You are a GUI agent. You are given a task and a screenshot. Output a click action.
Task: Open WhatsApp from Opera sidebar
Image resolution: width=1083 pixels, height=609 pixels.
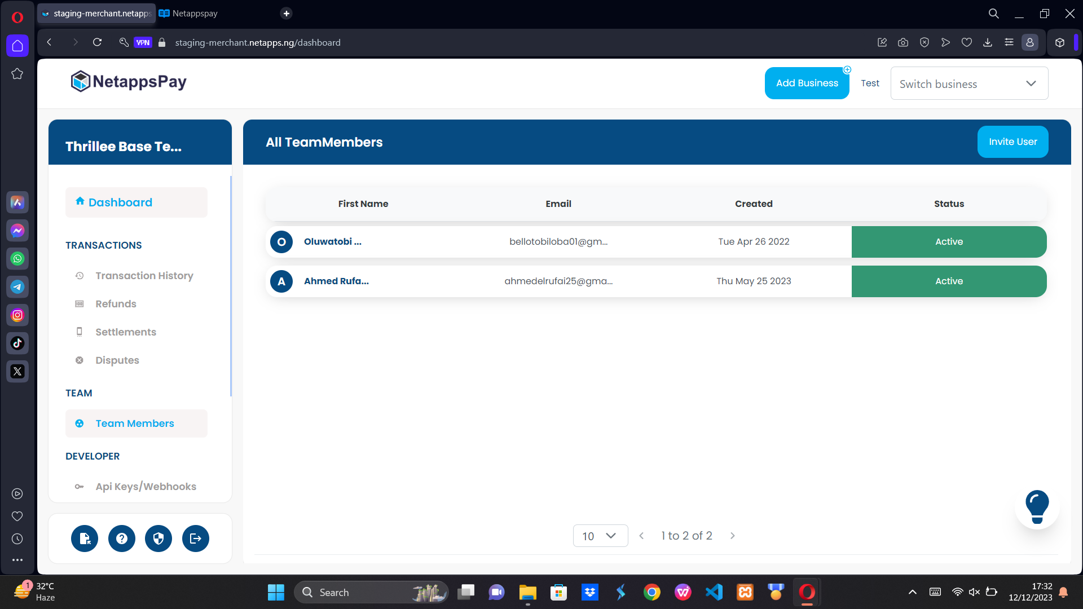click(17, 259)
